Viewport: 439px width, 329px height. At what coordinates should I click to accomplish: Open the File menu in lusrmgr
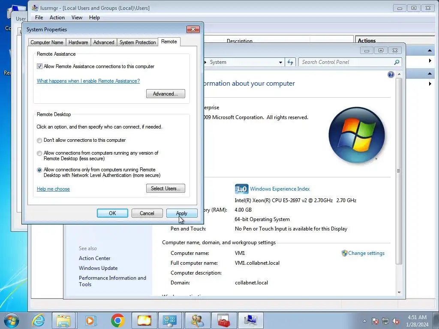point(39,17)
